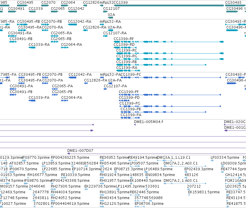The width and height of the screenshot is (246, 208).
Task: Click EST label EN09834.5prime
Action: pos(160,175)
